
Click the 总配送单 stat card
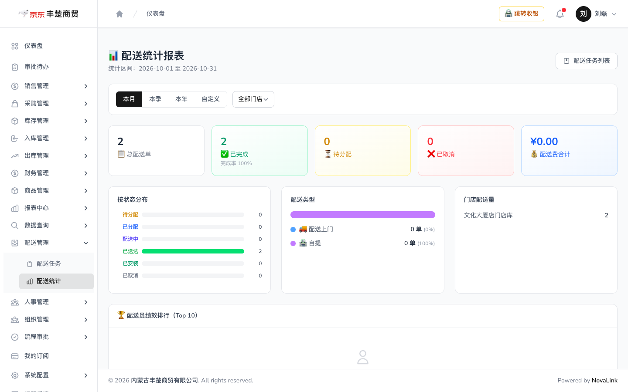(156, 151)
